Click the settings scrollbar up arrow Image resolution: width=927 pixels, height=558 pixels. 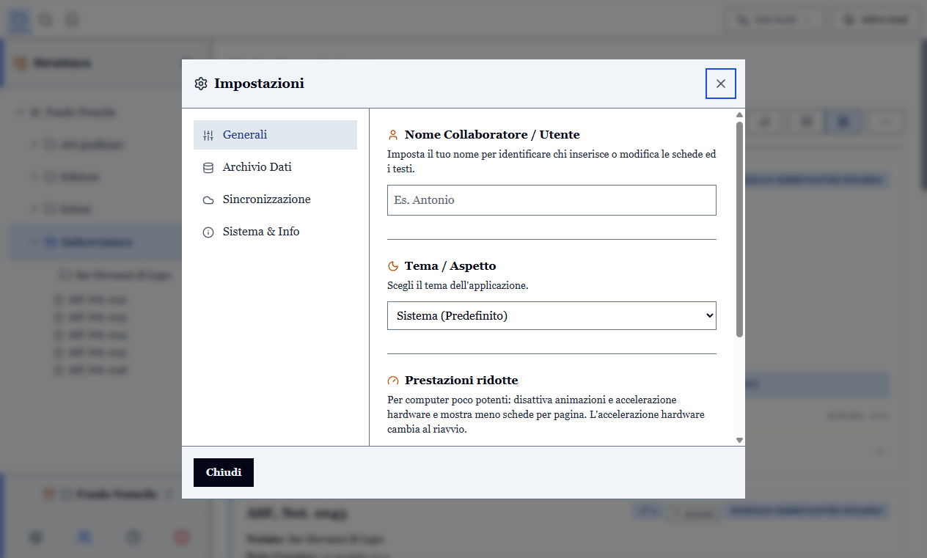[x=739, y=115]
